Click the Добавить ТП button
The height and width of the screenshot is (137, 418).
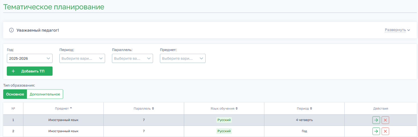(30, 71)
